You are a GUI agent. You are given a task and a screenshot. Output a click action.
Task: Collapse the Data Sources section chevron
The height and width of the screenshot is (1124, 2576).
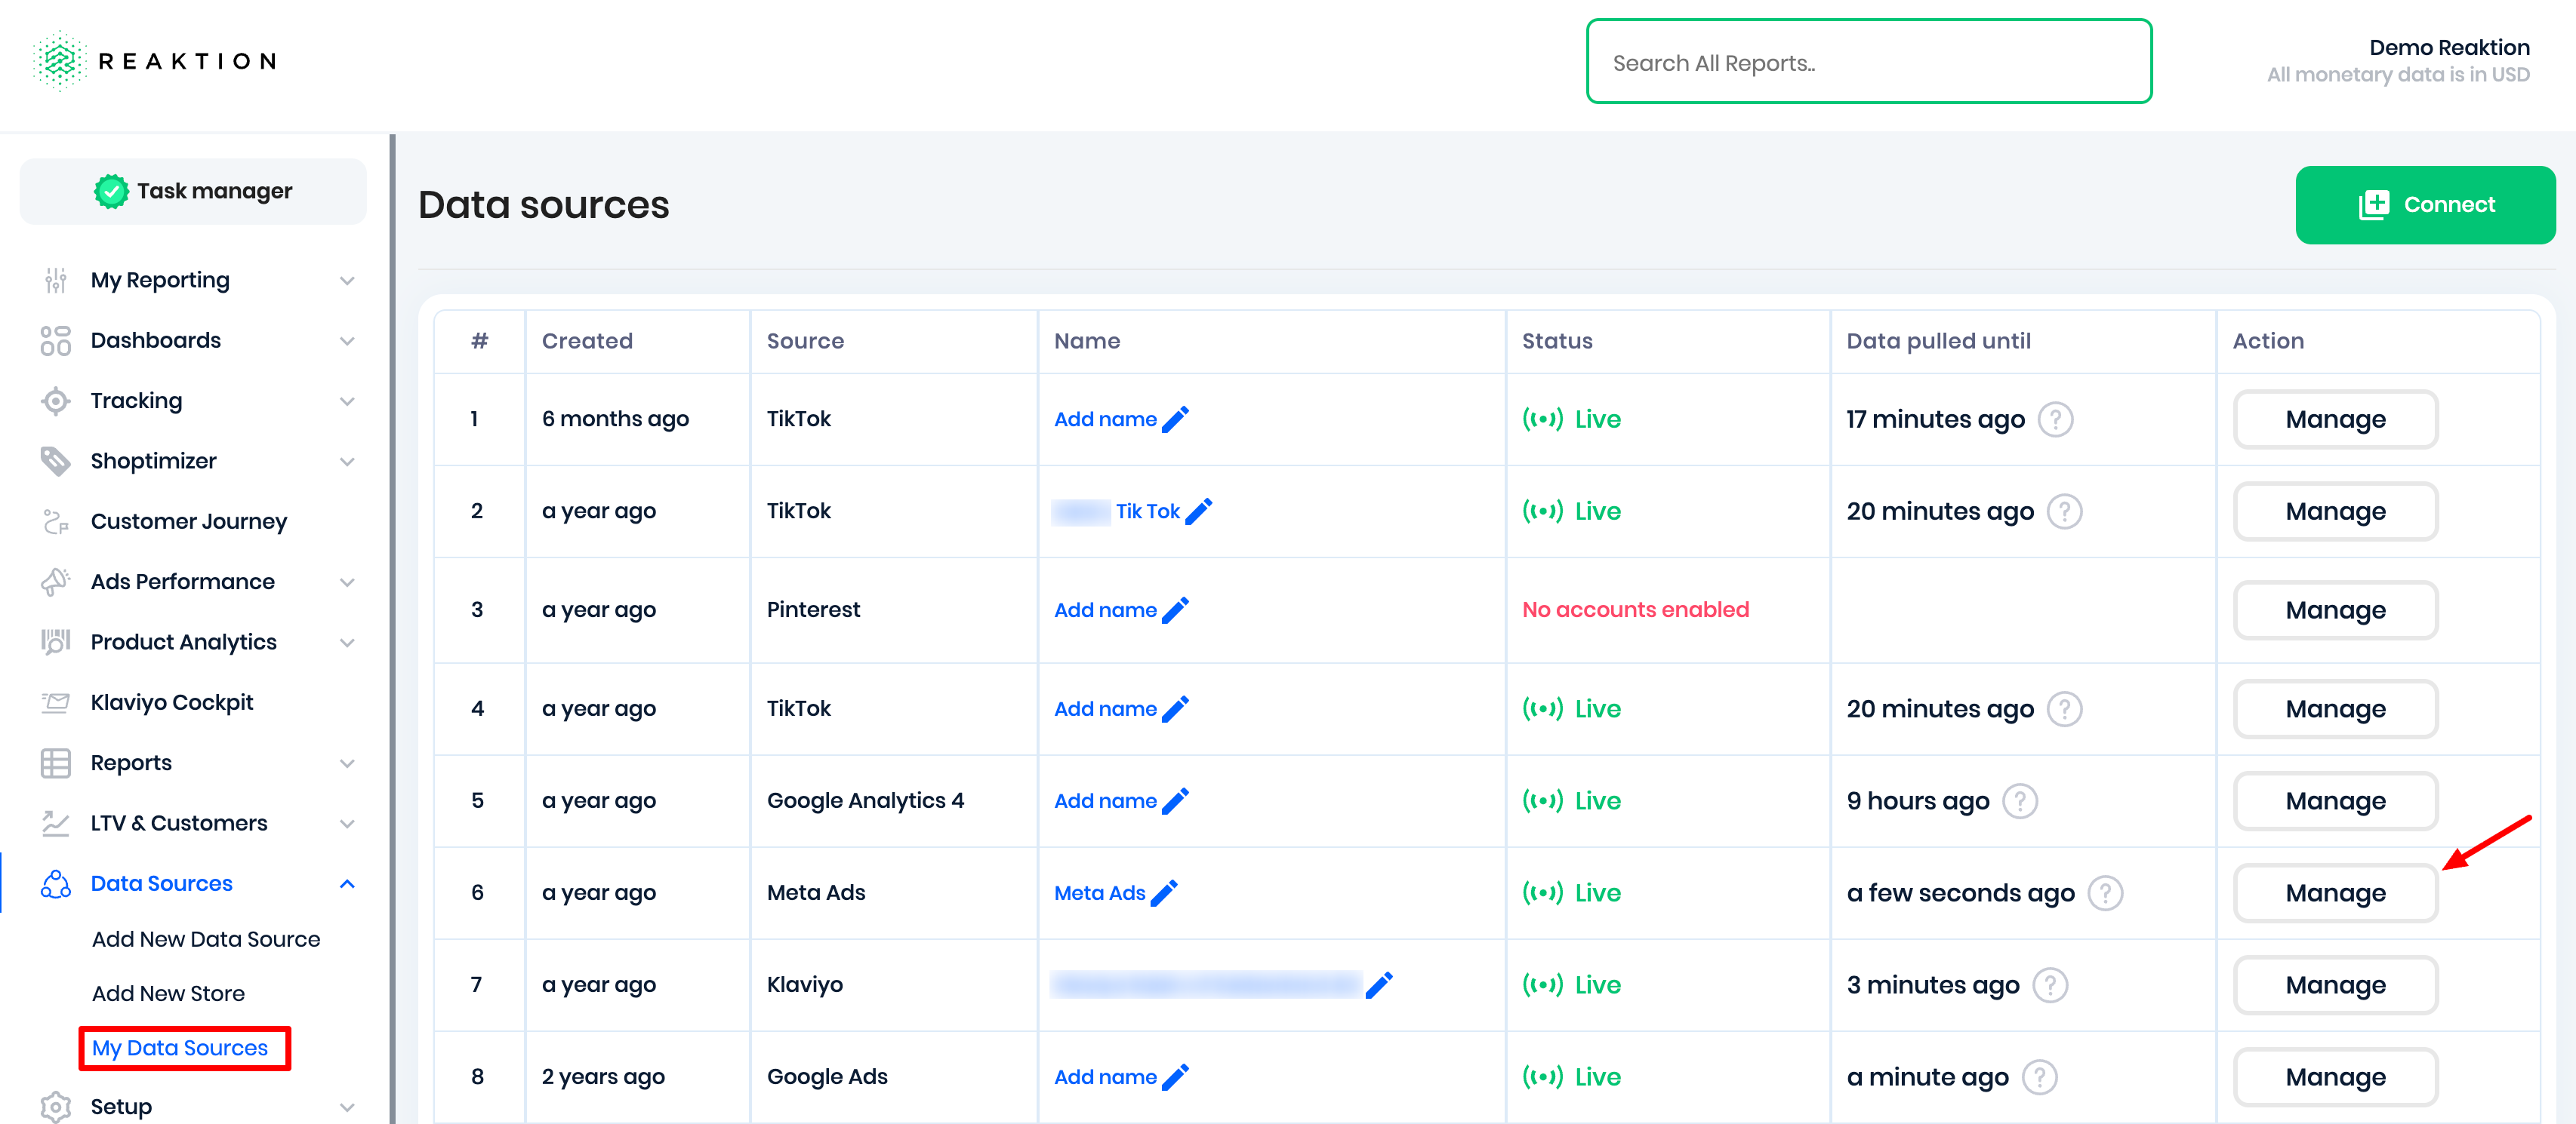click(x=347, y=884)
